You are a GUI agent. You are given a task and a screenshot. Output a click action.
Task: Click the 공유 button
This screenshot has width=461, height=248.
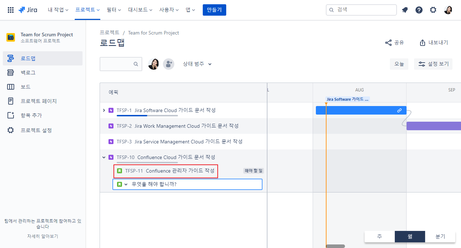(x=395, y=43)
